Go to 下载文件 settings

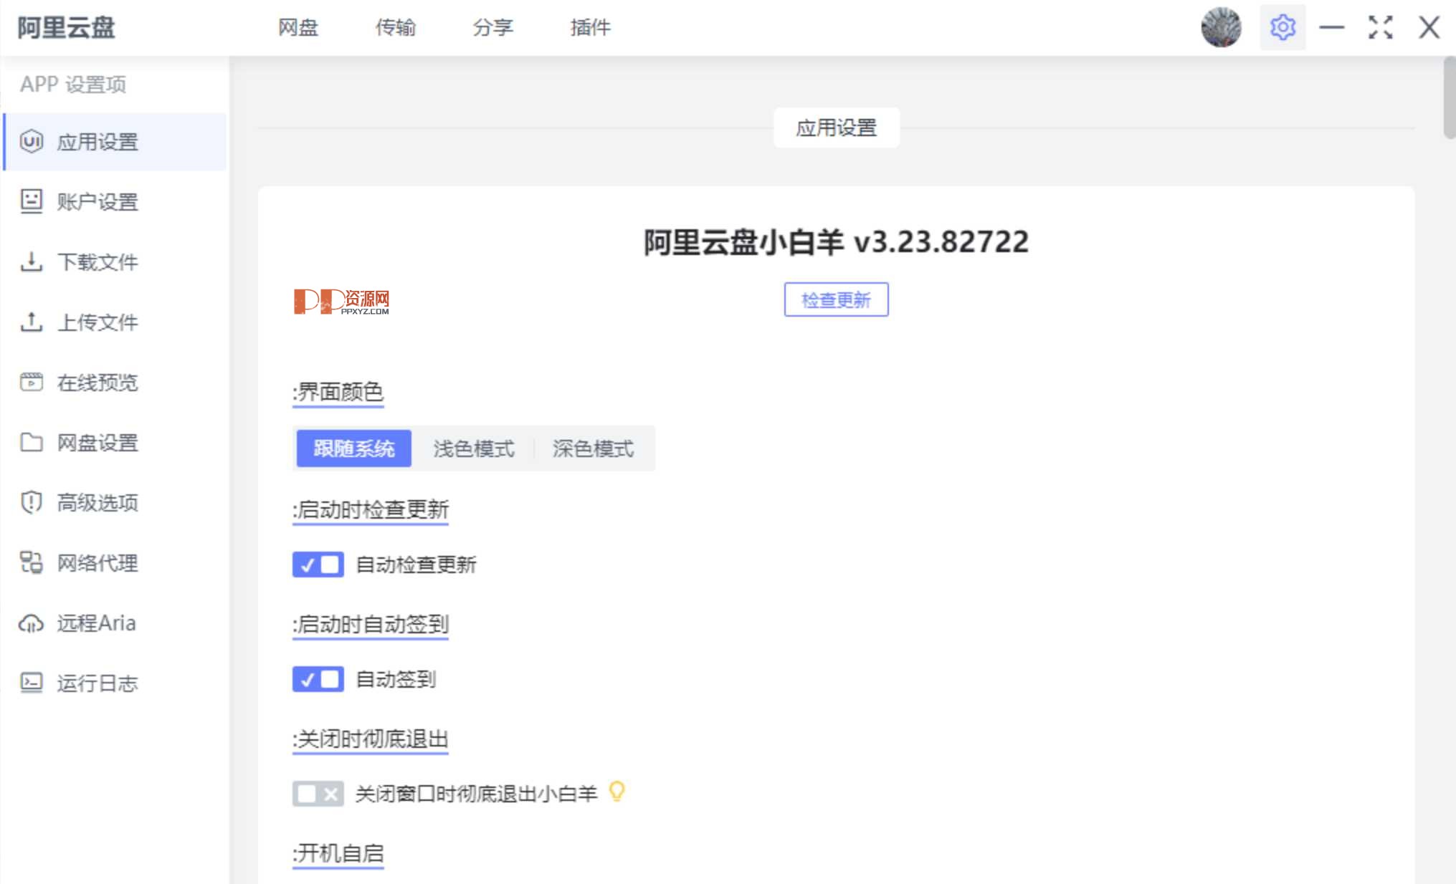[115, 262]
